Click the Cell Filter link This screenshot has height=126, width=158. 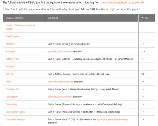10,74
